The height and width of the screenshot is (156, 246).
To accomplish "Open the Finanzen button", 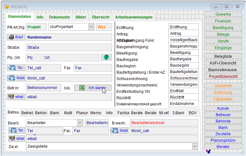I will (223, 21).
